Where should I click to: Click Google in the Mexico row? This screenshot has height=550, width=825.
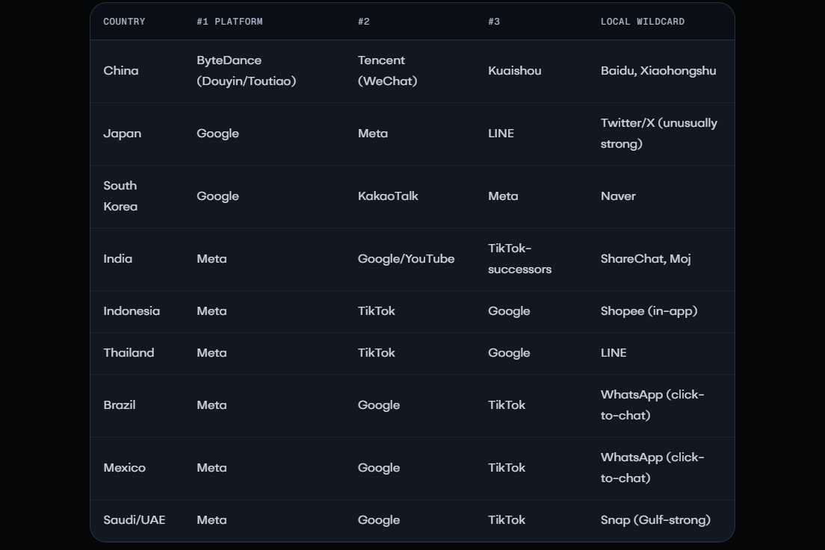pos(379,468)
